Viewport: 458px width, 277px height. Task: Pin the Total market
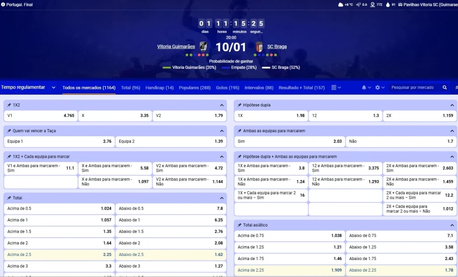(9, 198)
